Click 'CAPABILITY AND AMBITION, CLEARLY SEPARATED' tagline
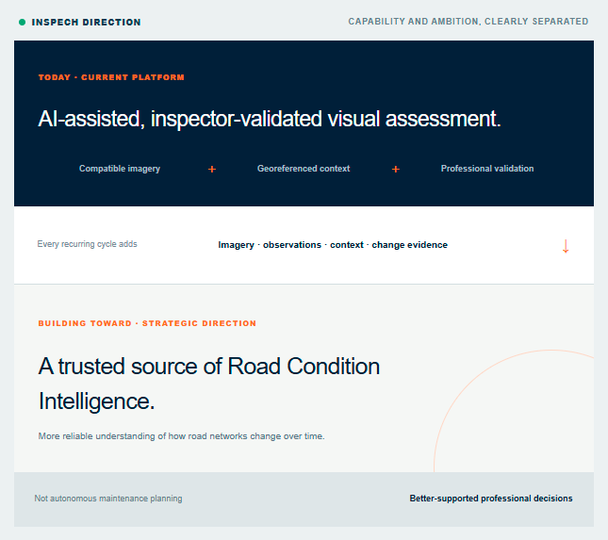 (x=468, y=22)
